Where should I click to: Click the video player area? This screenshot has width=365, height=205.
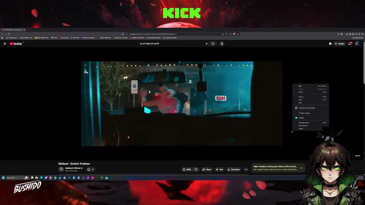pos(182,104)
